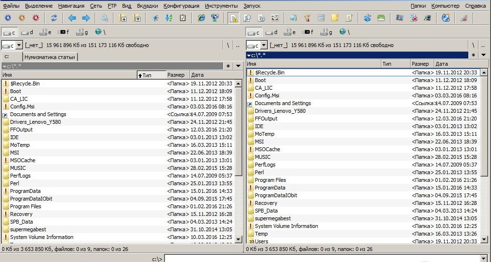491x262 pixels.
Task: Refresh panels with the blue arrows icon
Action: [x=54, y=18]
